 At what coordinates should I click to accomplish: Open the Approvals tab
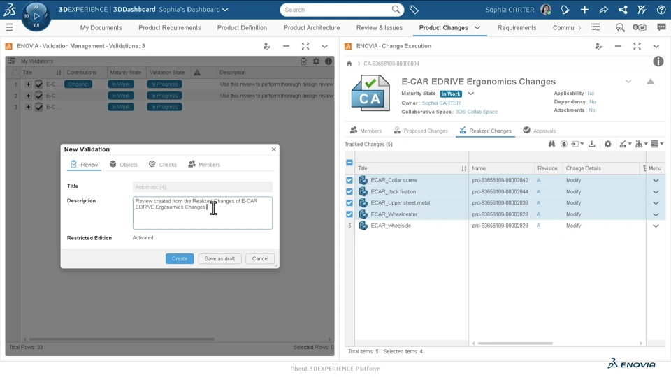[x=539, y=131]
